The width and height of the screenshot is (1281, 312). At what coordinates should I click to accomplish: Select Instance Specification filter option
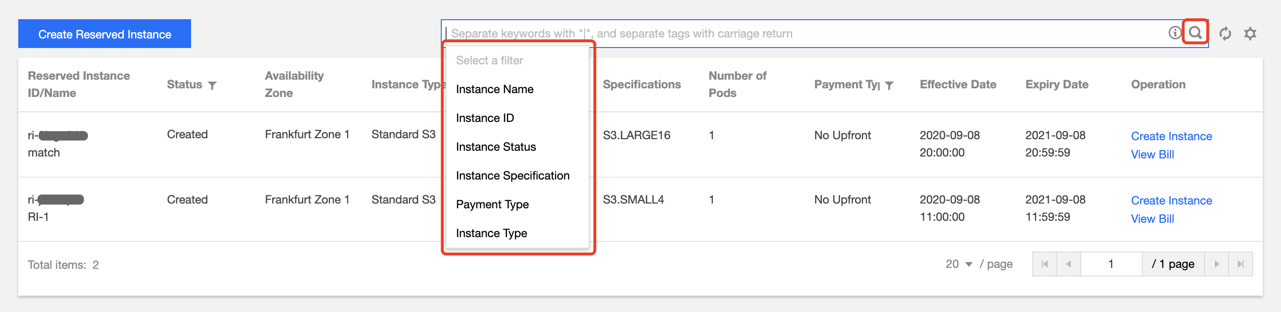512,176
